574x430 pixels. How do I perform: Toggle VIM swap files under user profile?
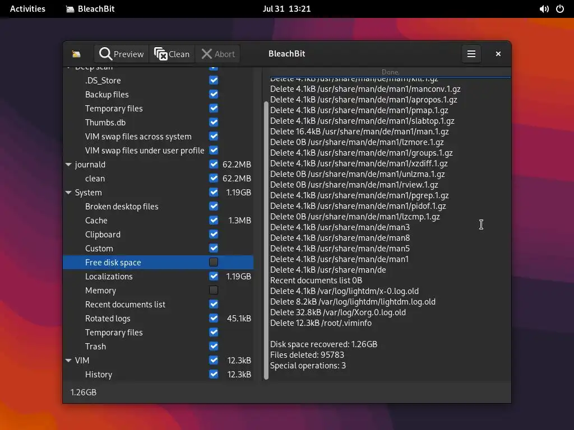[x=214, y=150]
